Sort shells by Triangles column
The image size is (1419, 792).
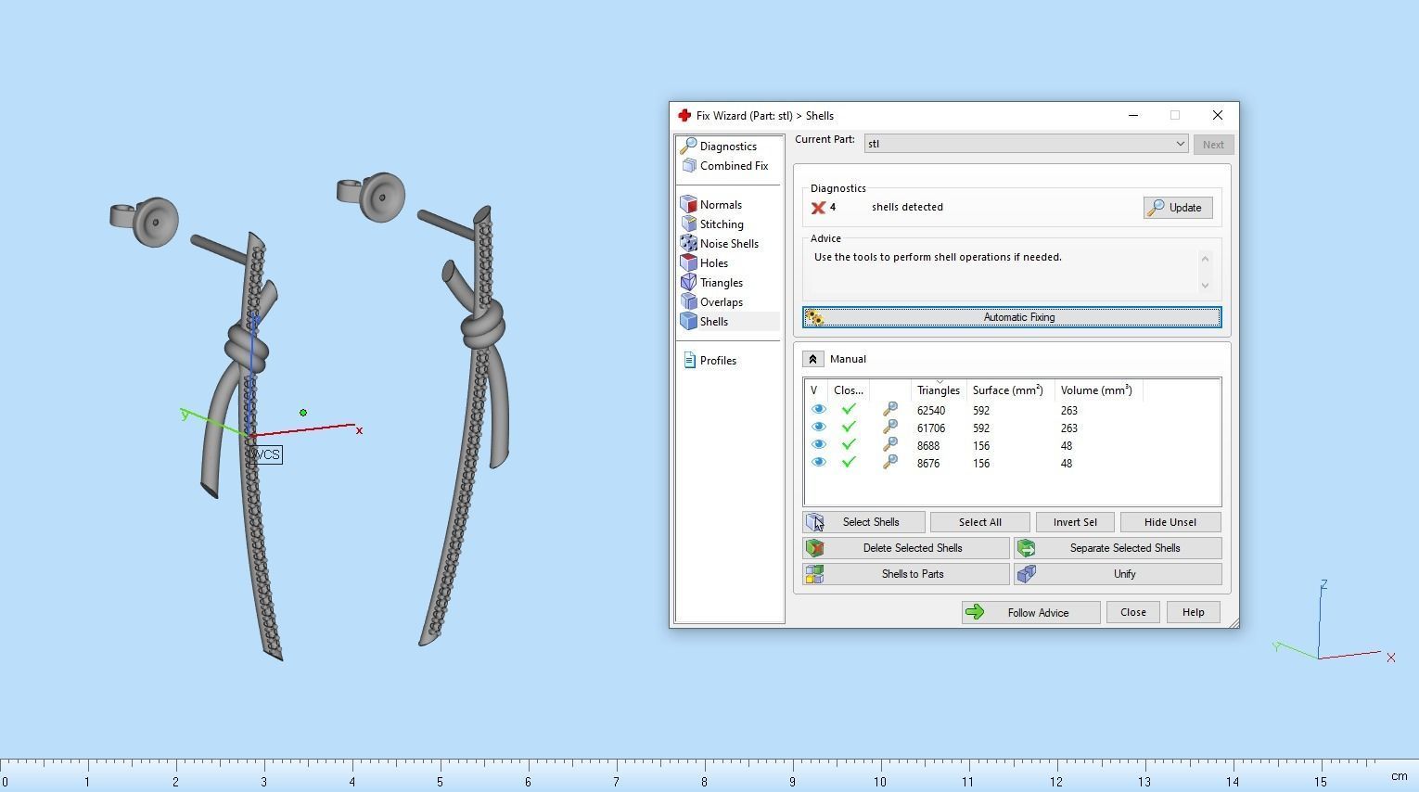939,390
